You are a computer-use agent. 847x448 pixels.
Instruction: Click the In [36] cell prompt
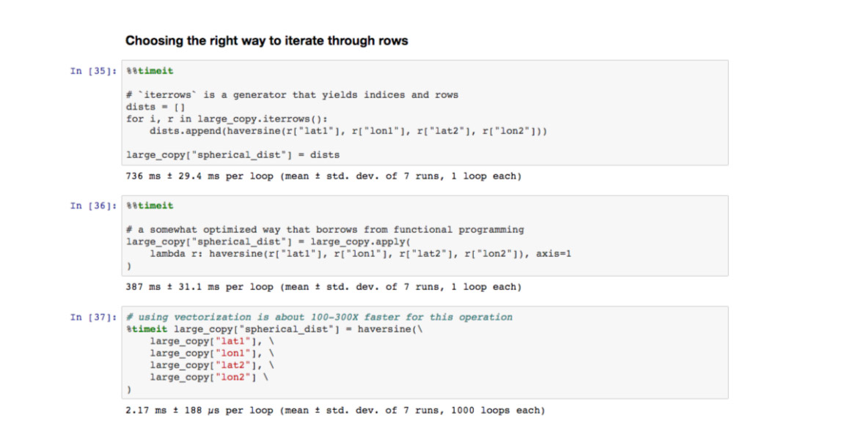pyautogui.click(x=93, y=206)
